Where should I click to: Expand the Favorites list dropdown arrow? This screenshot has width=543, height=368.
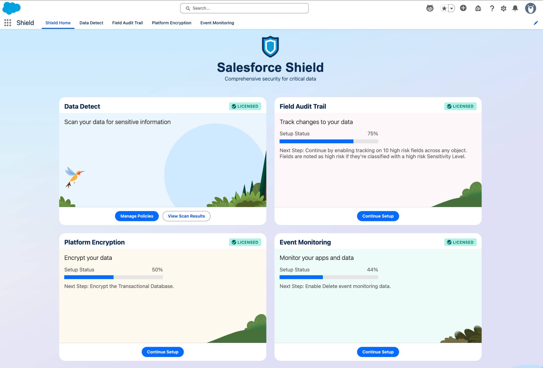[452, 8]
